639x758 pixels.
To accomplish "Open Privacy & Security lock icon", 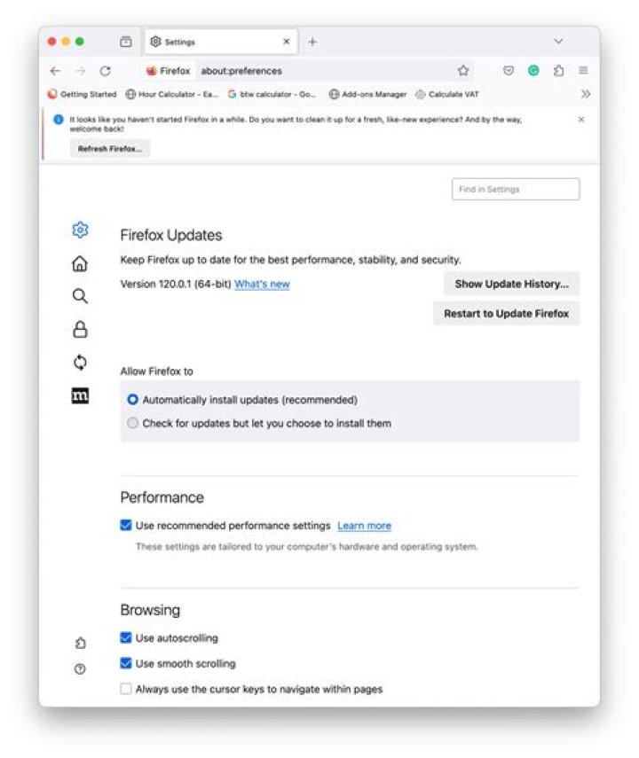I will click(x=80, y=330).
